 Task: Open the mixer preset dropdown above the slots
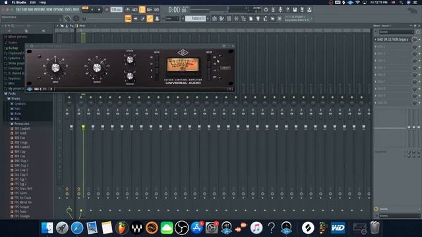[396, 32]
